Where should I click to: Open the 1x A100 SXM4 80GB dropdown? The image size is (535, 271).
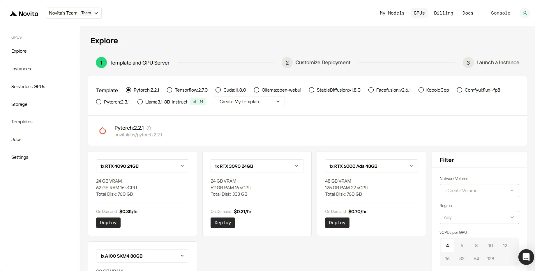coord(142,256)
